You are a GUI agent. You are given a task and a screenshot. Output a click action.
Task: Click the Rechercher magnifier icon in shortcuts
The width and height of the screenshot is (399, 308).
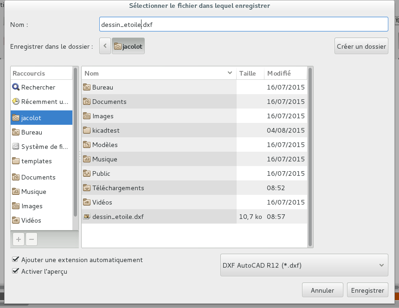16,87
